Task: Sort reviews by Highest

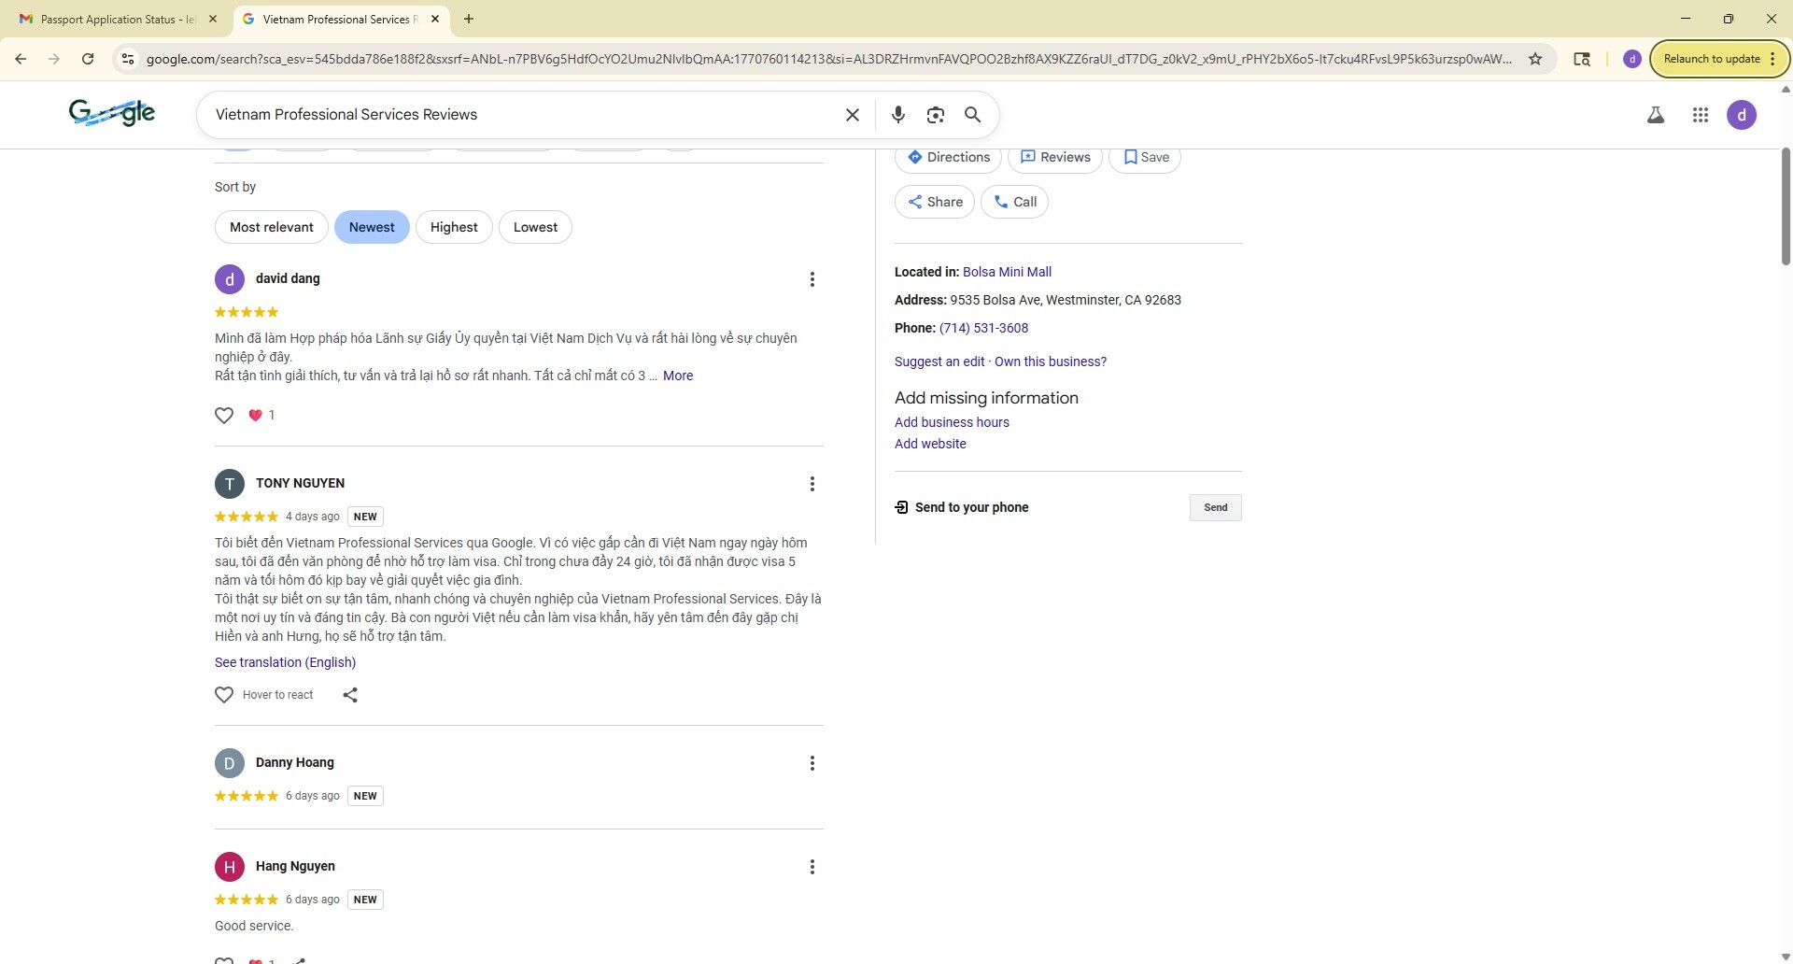Action: tap(454, 227)
